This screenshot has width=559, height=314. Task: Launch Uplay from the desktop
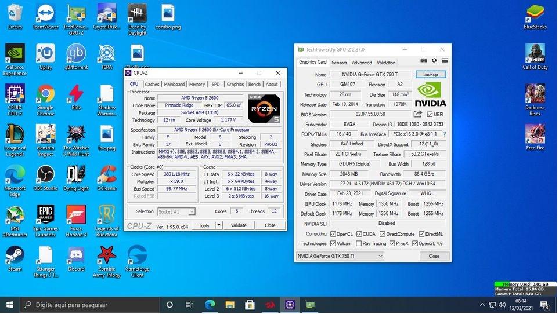tap(46, 57)
